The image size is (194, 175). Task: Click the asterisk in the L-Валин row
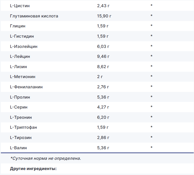(152, 148)
